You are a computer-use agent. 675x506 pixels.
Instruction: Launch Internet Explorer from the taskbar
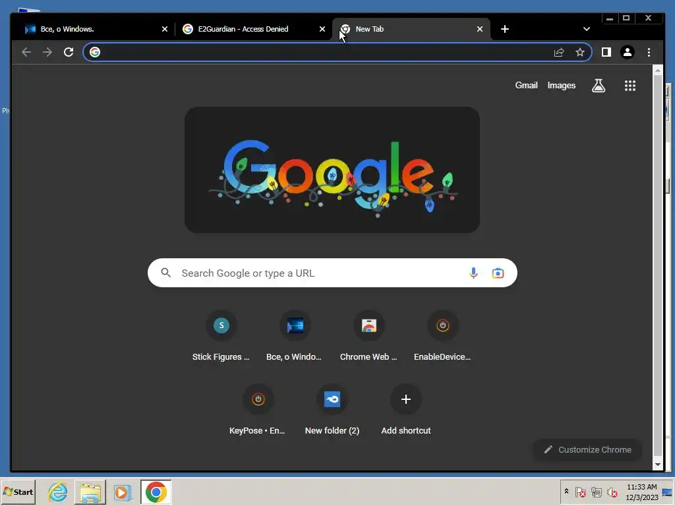click(x=58, y=492)
